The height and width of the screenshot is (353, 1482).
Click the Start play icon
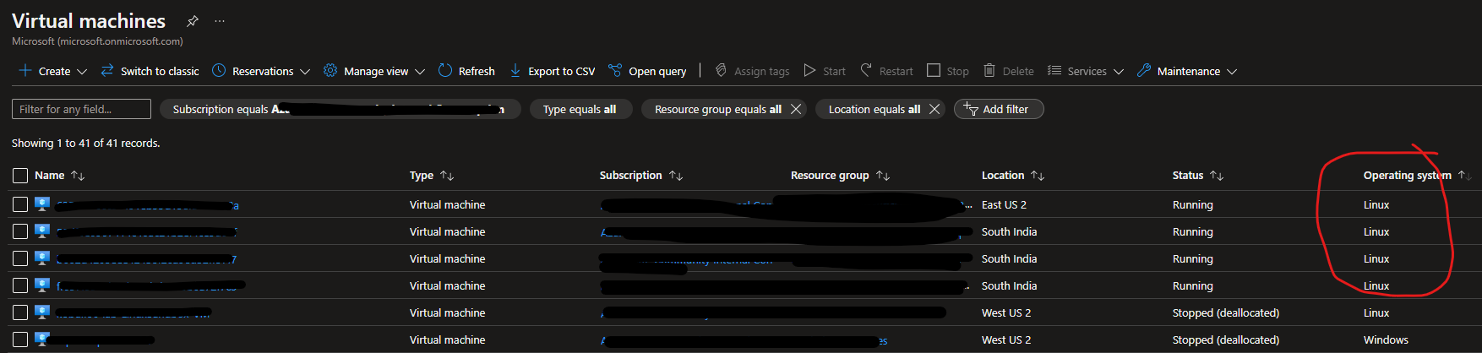click(x=809, y=71)
